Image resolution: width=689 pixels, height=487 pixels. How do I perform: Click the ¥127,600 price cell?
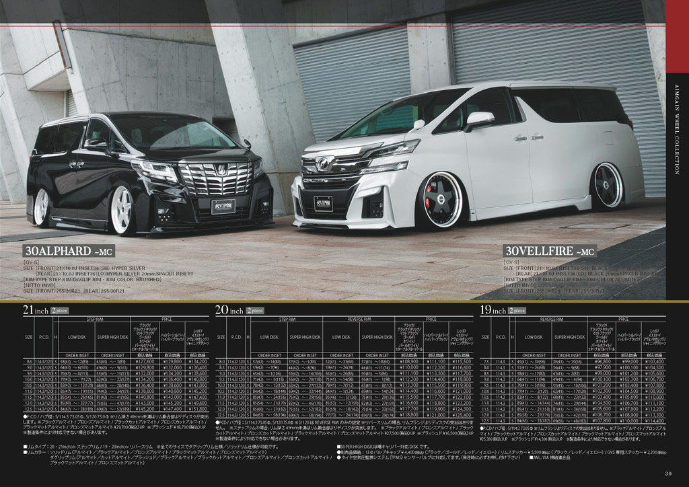pyautogui.click(x=145, y=361)
